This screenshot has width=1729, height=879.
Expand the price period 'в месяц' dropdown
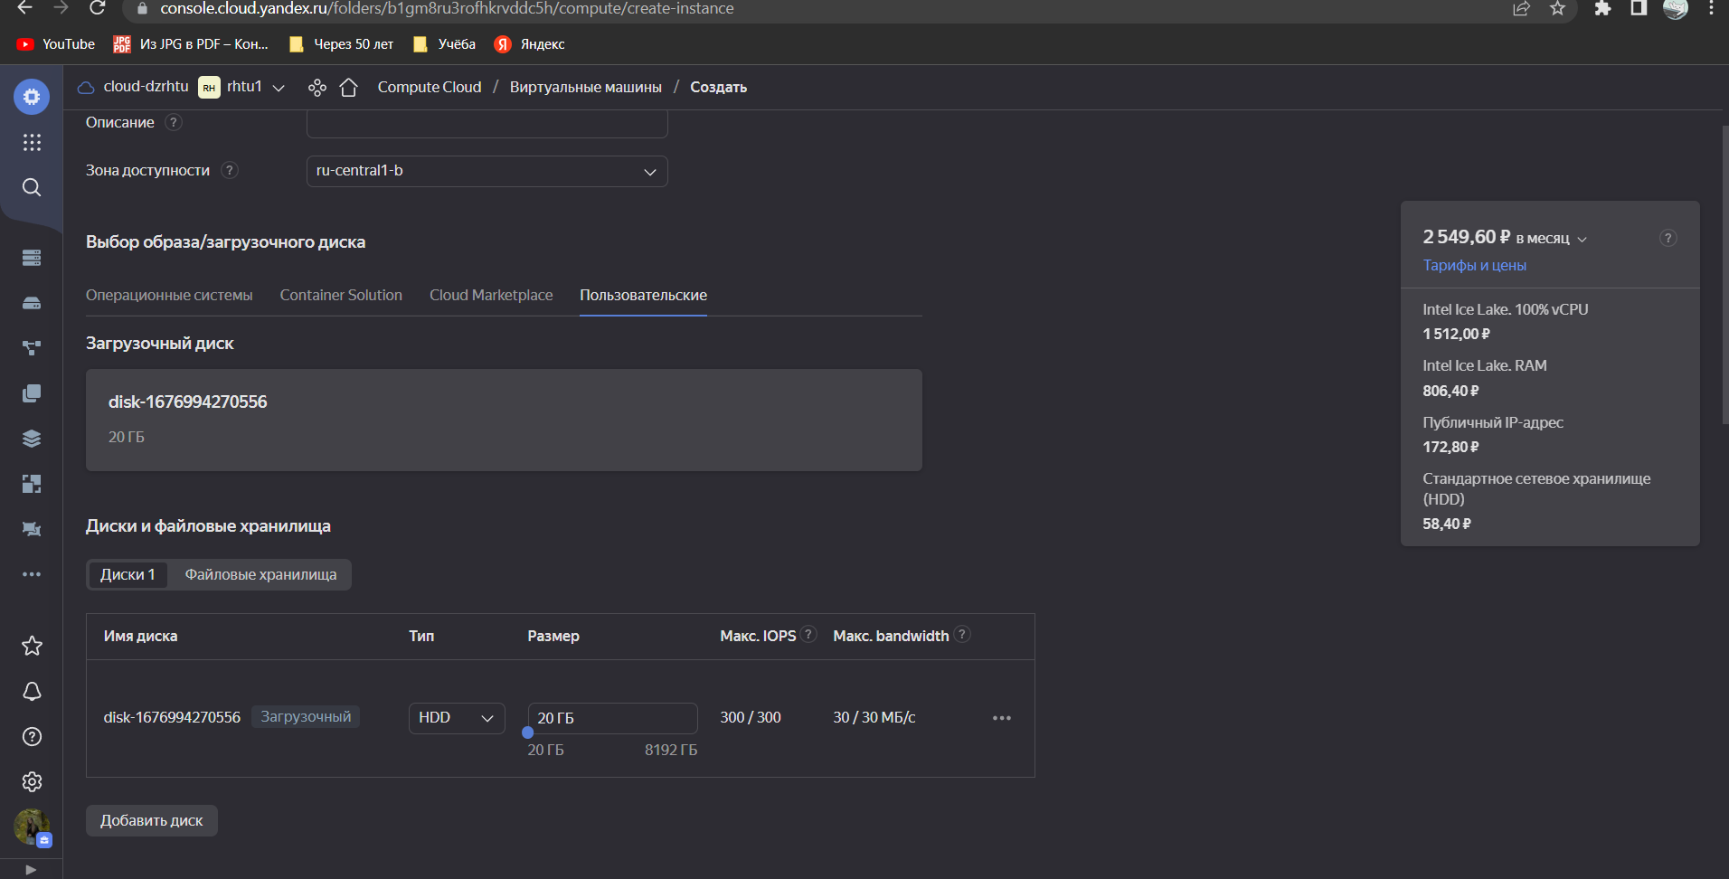click(1551, 239)
